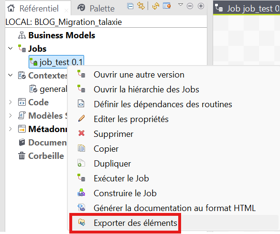Click the Dupliquer icon with green plus
280x234 pixels.
tap(81, 163)
